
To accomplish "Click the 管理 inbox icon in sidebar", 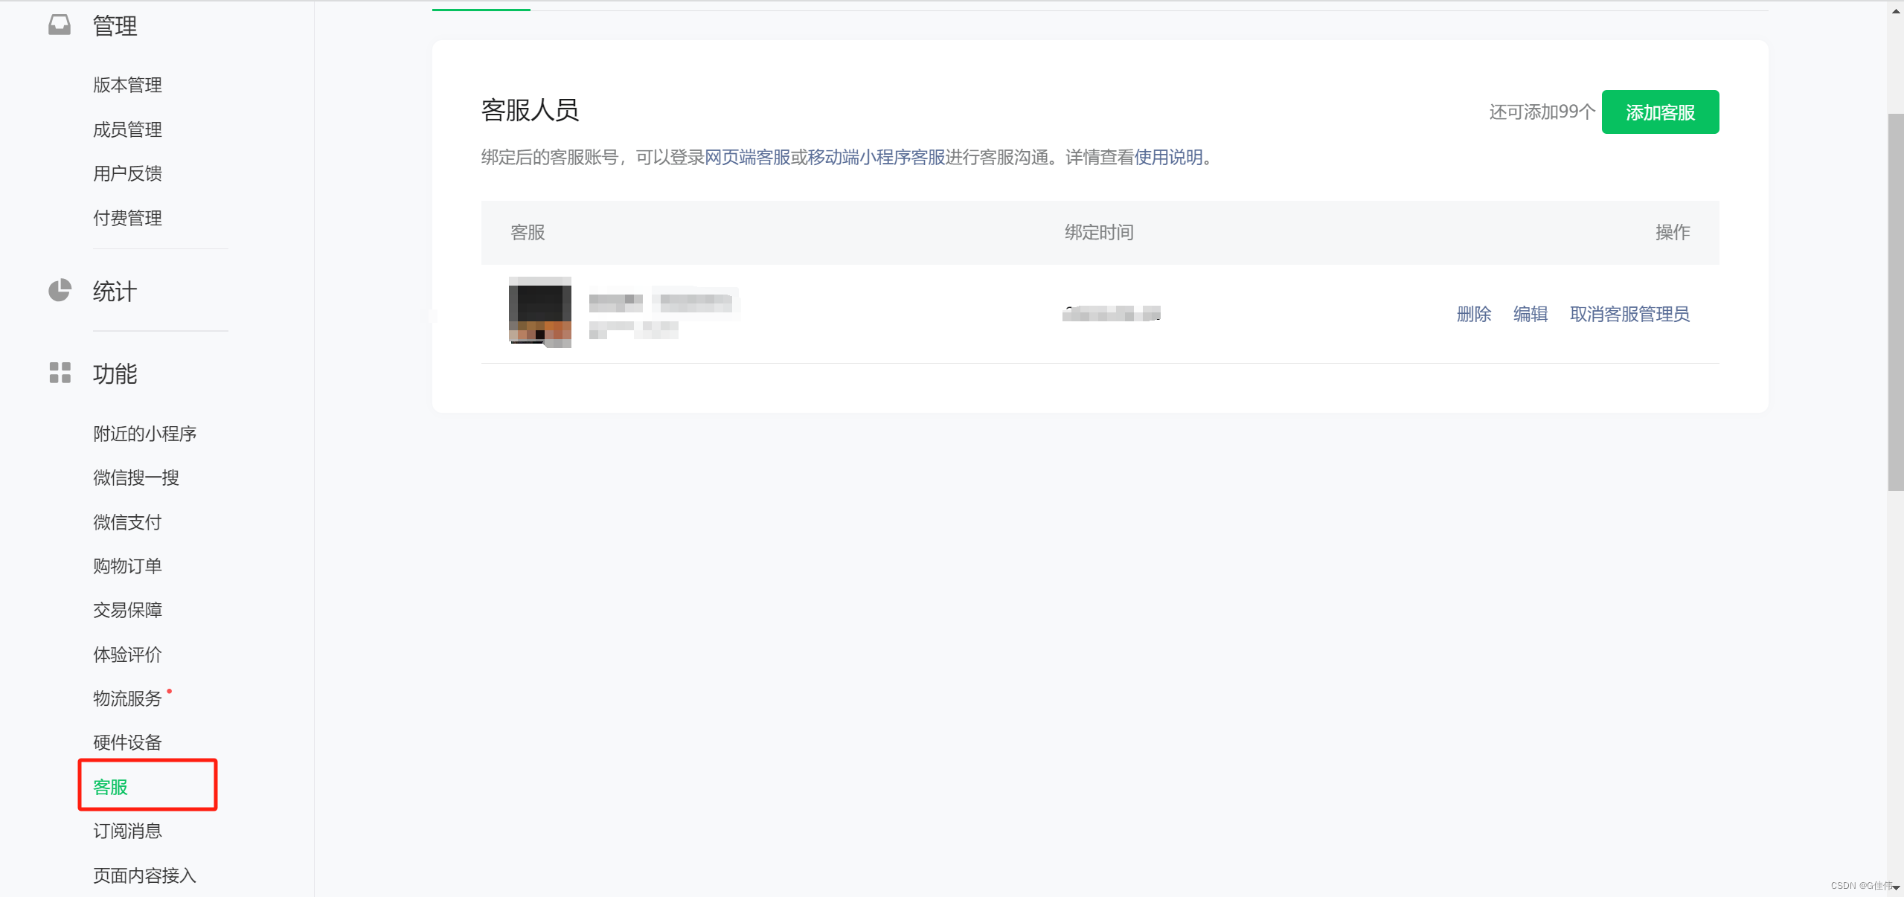I will click(60, 25).
